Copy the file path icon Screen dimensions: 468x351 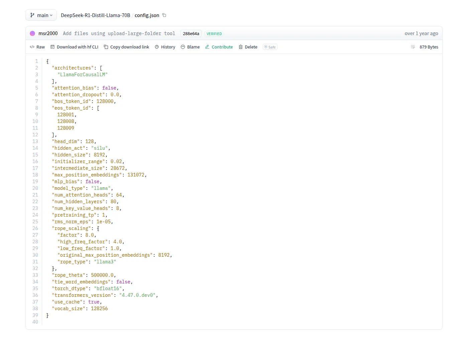164,15
